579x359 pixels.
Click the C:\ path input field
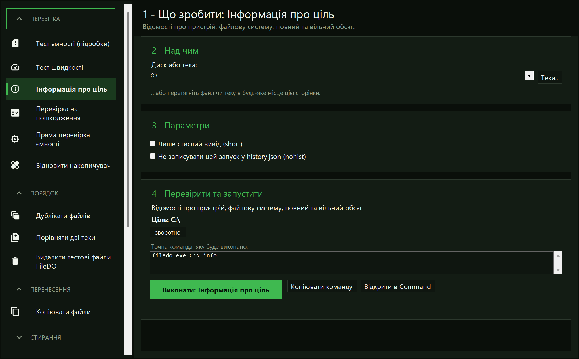pyautogui.click(x=337, y=76)
